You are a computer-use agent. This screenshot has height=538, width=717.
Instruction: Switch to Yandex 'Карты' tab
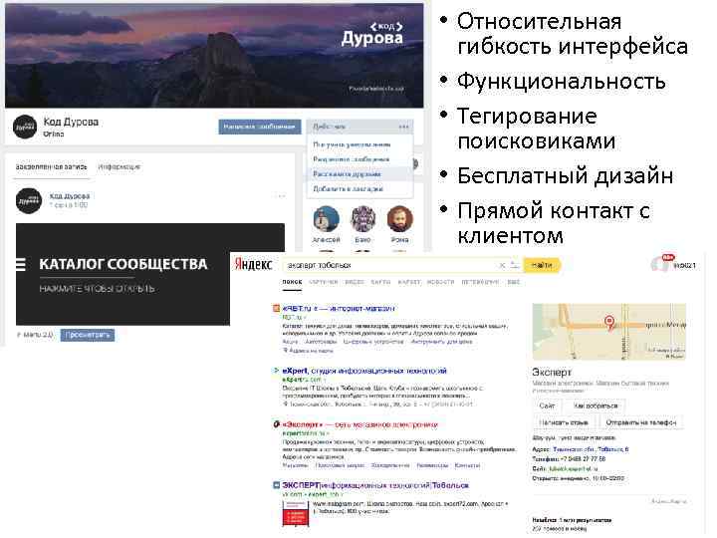point(380,282)
